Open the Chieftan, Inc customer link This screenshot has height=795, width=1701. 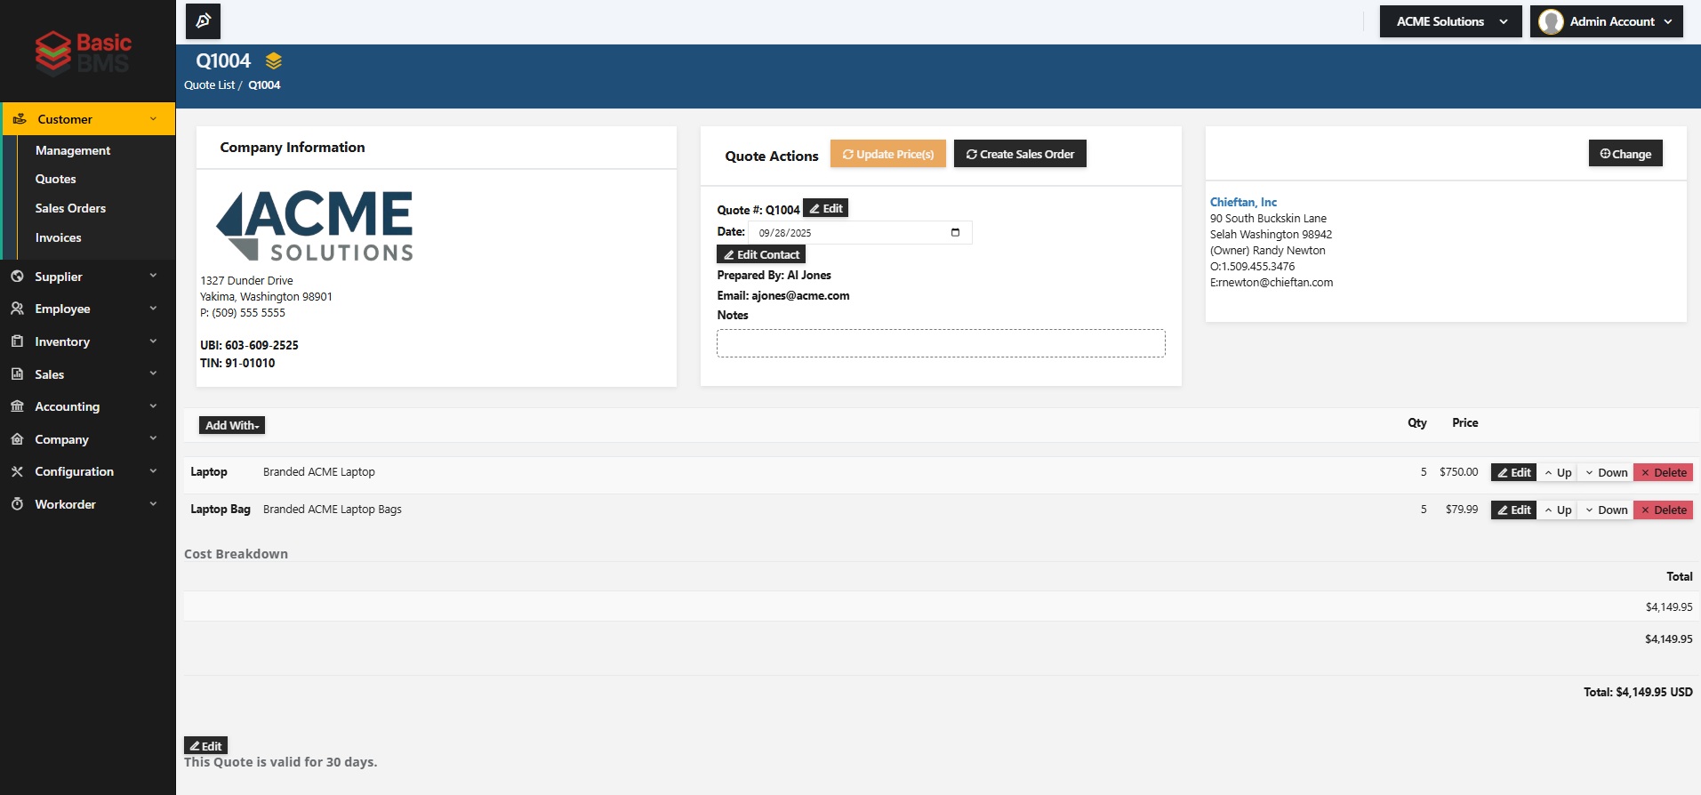coord(1242,202)
